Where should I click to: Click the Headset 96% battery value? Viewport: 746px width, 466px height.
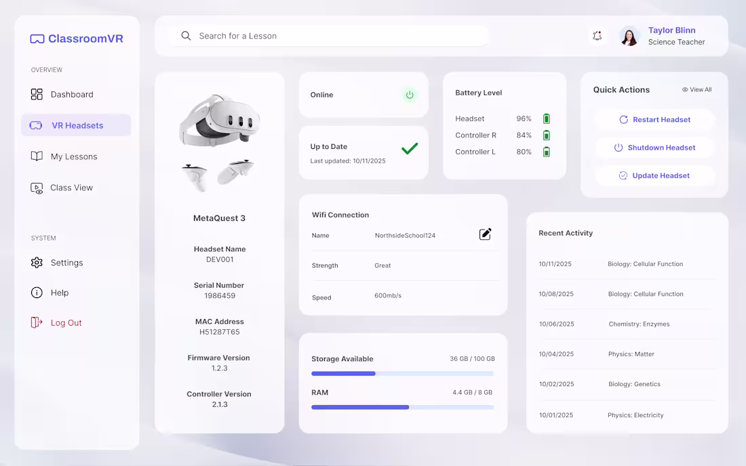click(x=524, y=119)
